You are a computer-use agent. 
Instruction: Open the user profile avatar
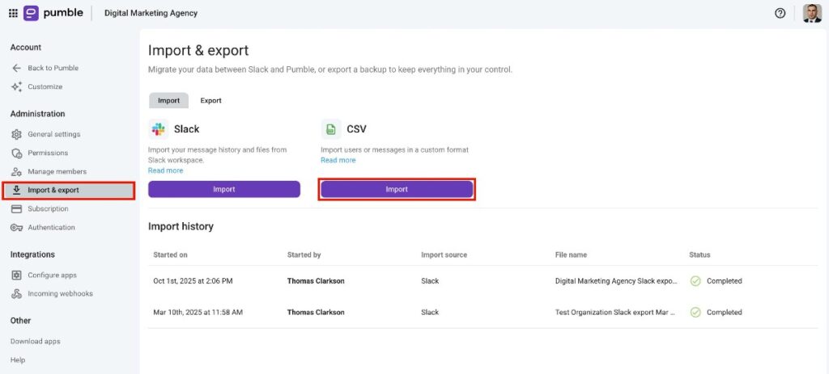(x=811, y=13)
